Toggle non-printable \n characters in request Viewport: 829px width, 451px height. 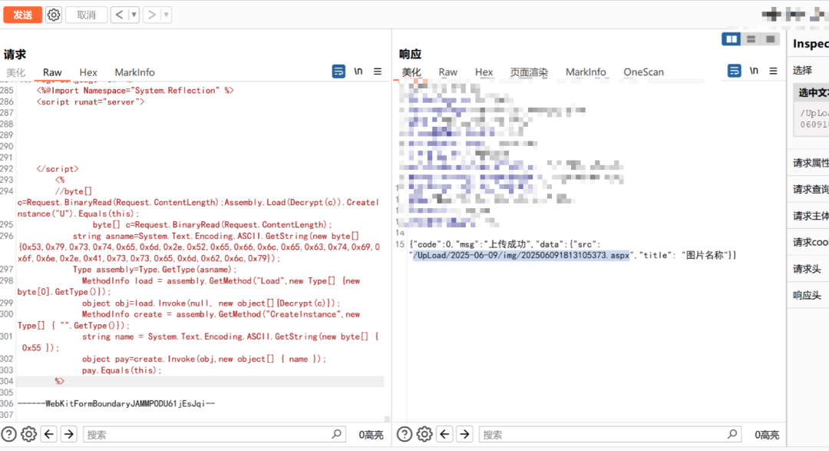(358, 71)
